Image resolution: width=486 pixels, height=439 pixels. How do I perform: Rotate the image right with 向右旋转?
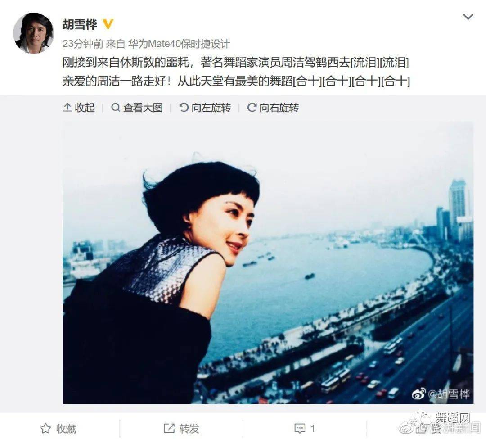click(x=273, y=108)
